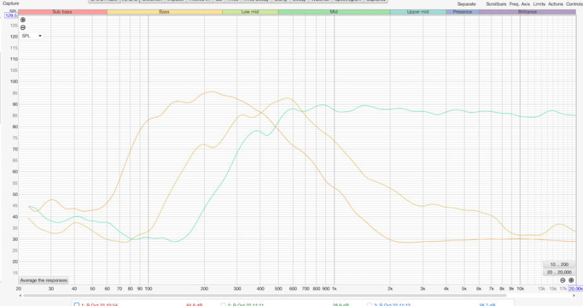The image size is (583, 306).
Task: Click the Mid frequency band
Action: pyautogui.click(x=334, y=12)
